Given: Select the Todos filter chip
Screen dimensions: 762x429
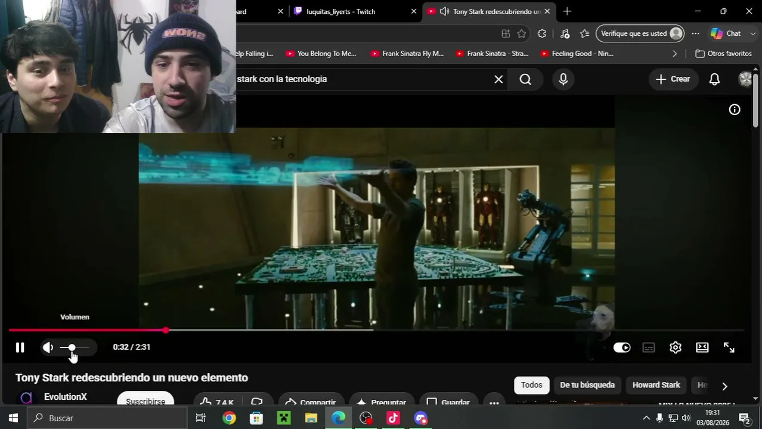Looking at the screenshot, I should (x=531, y=386).
